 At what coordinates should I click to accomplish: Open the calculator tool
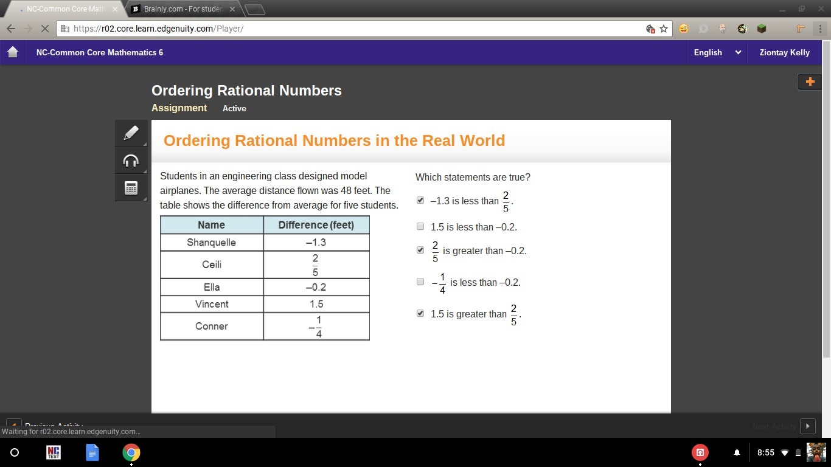pyautogui.click(x=131, y=188)
